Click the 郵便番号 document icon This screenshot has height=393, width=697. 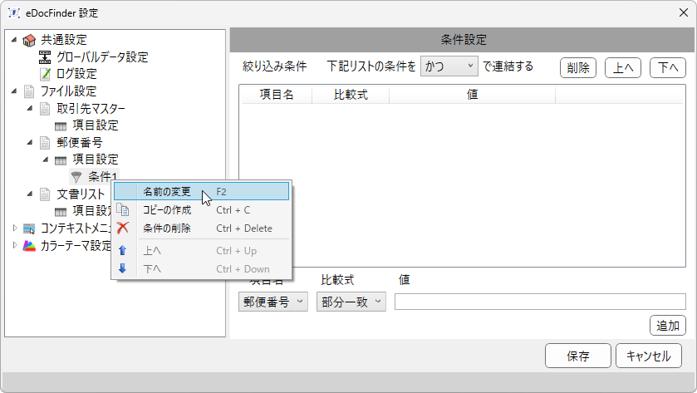coord(45,143)
